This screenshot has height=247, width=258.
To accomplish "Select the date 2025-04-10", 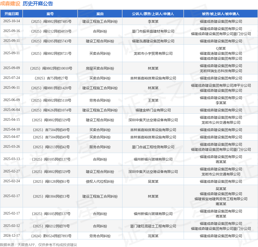I will (12, 130).
